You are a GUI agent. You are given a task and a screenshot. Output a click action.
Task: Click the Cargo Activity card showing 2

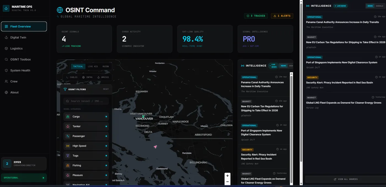(x=144, y=39)
